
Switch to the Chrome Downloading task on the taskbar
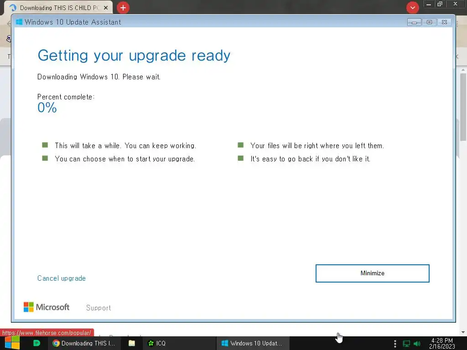(x=84, y=343)
